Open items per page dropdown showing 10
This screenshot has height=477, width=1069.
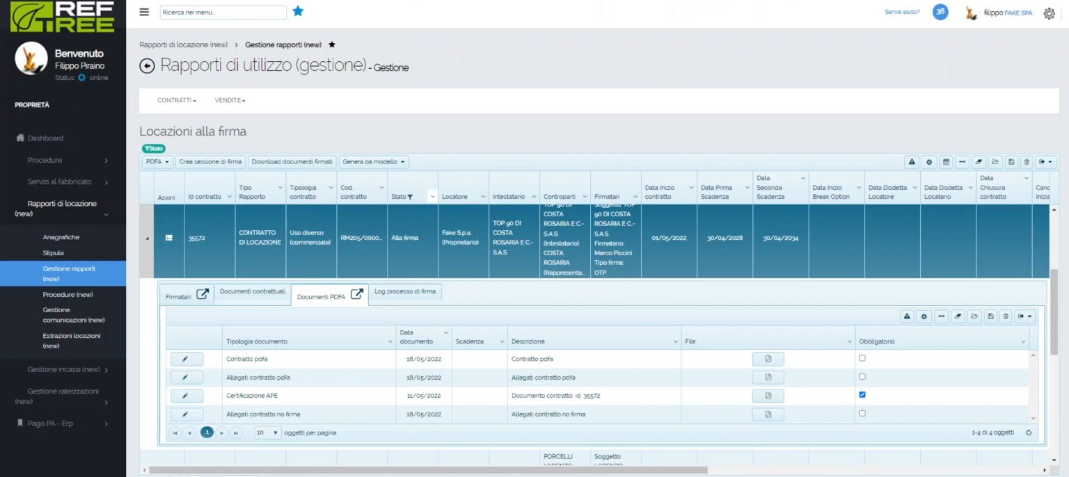tap(267, 432)
